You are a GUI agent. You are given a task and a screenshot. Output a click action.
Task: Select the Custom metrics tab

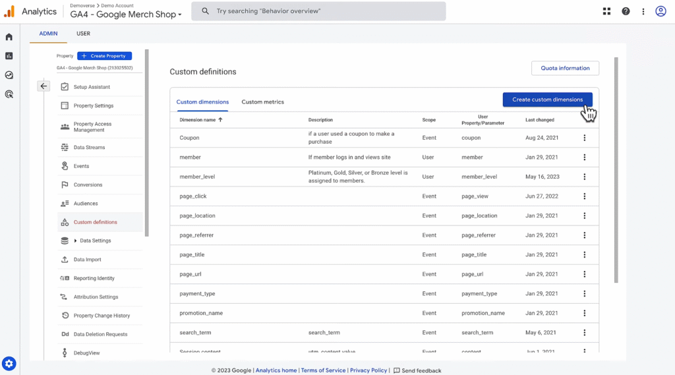click(x=262, y=102)
